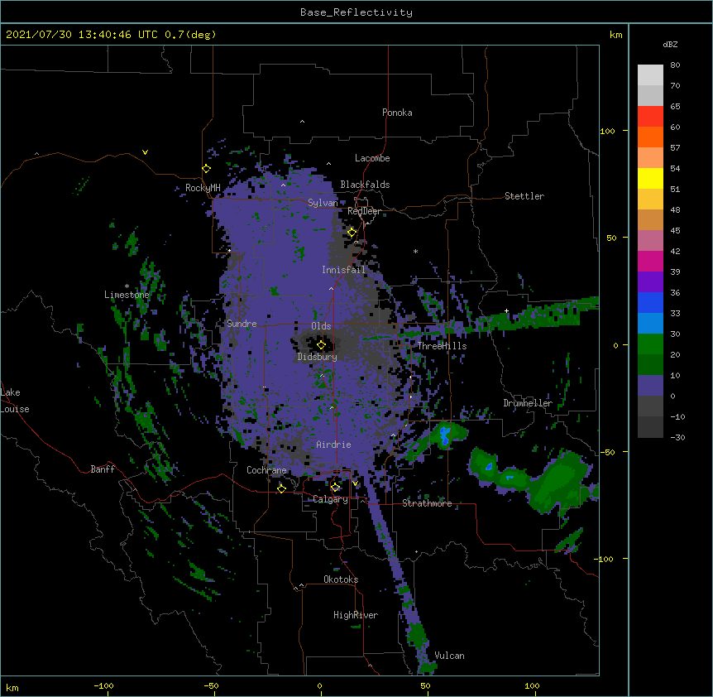Click the Olds map label

(x=321, y=326)
